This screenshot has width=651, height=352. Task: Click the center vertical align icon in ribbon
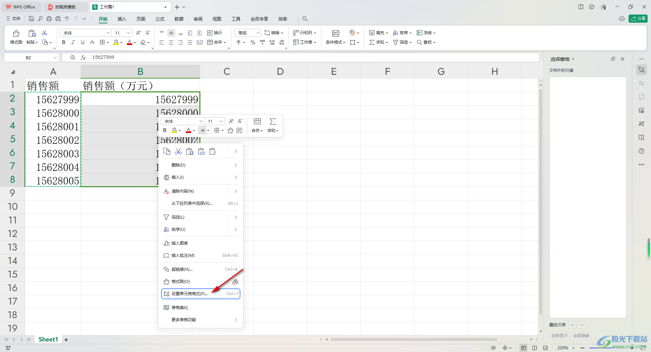click(x=171, y=33)
